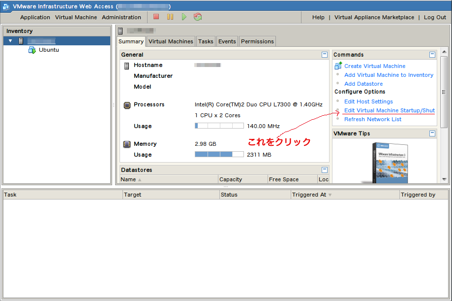Collapse the Commands panel
The image size is (452, 301).
432,55
